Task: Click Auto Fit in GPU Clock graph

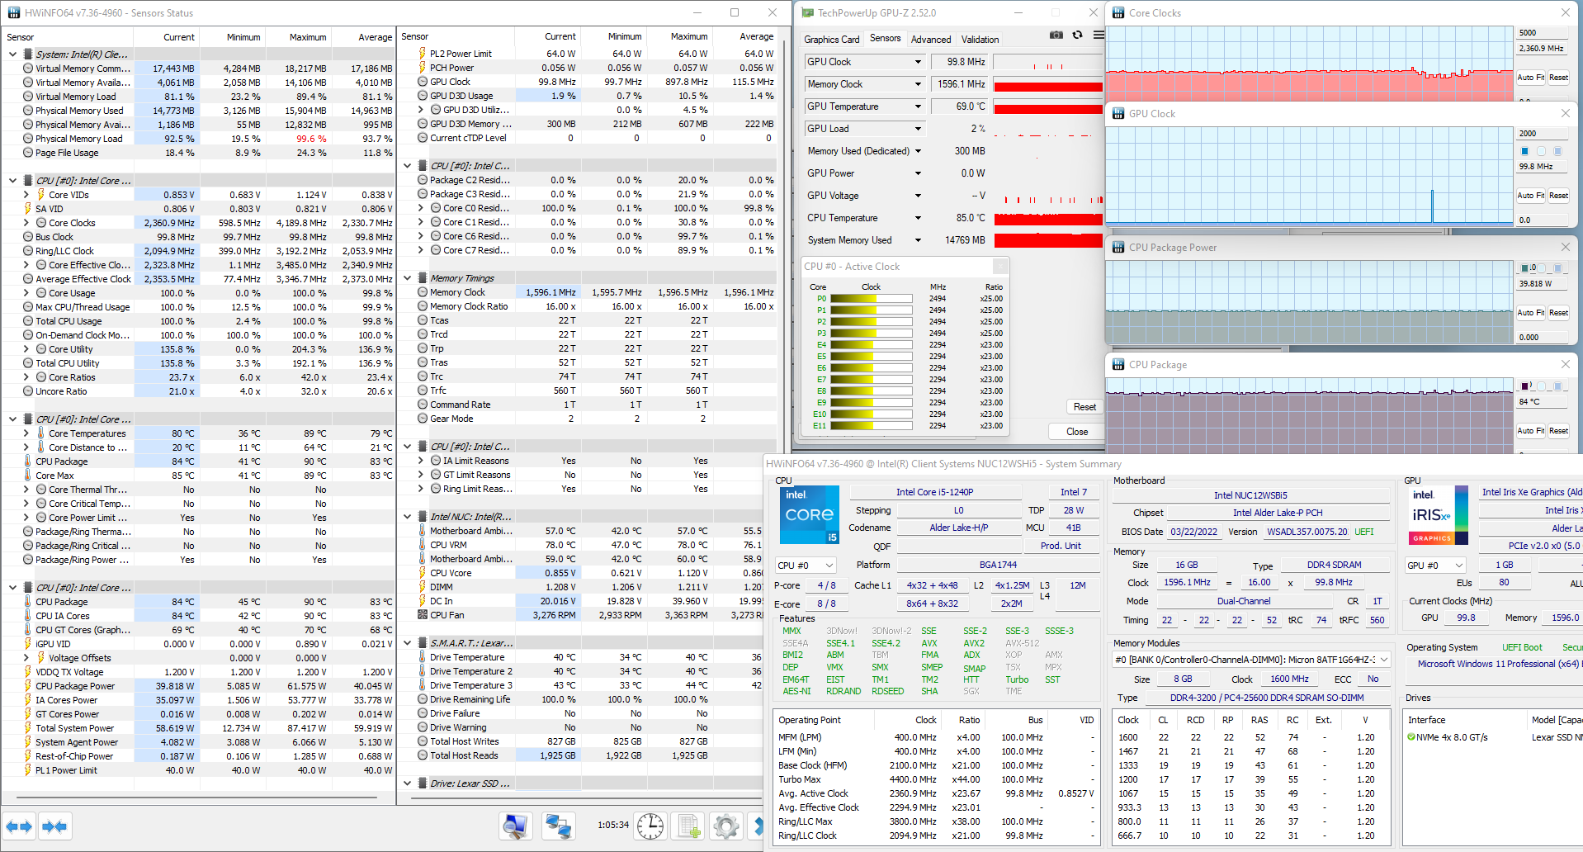Action: 1529,196
